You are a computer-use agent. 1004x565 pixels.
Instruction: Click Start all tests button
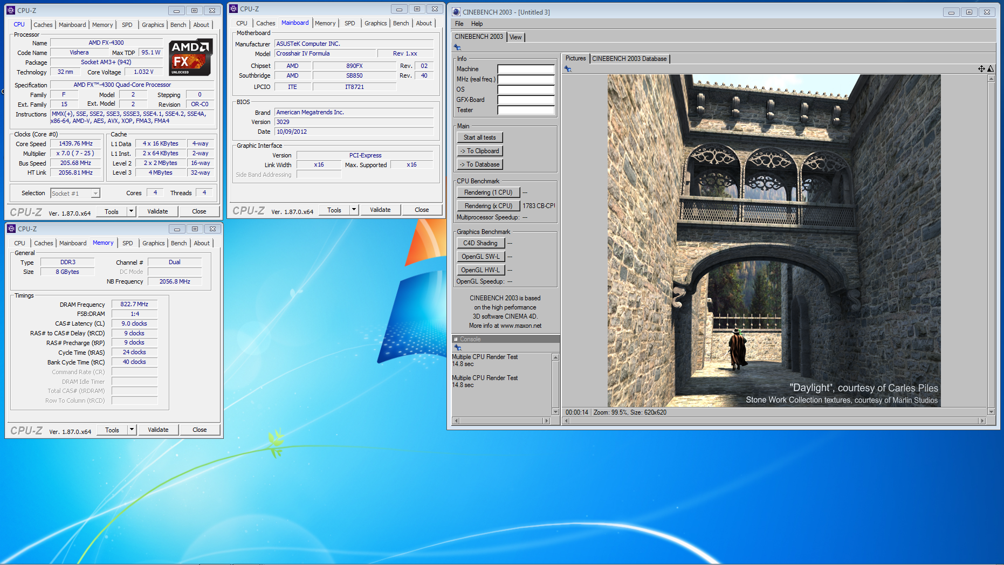coord(480,137)
